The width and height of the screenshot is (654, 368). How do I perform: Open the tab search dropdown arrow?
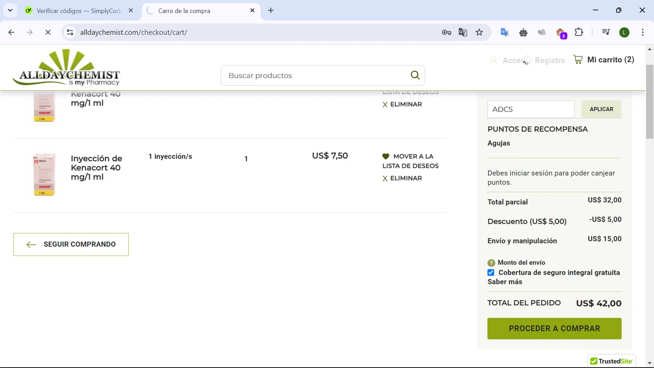[x=10, y=10]
